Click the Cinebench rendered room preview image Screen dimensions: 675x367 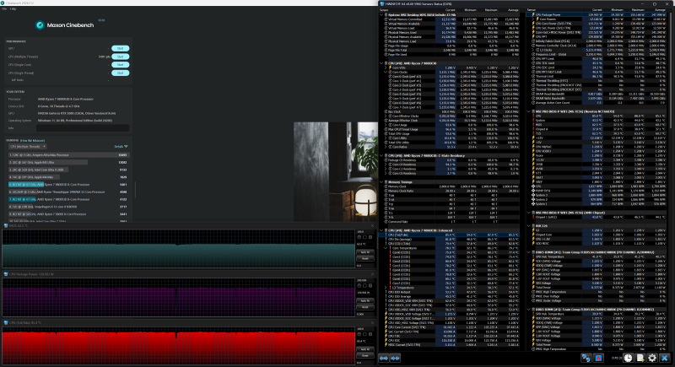[335, 171]
